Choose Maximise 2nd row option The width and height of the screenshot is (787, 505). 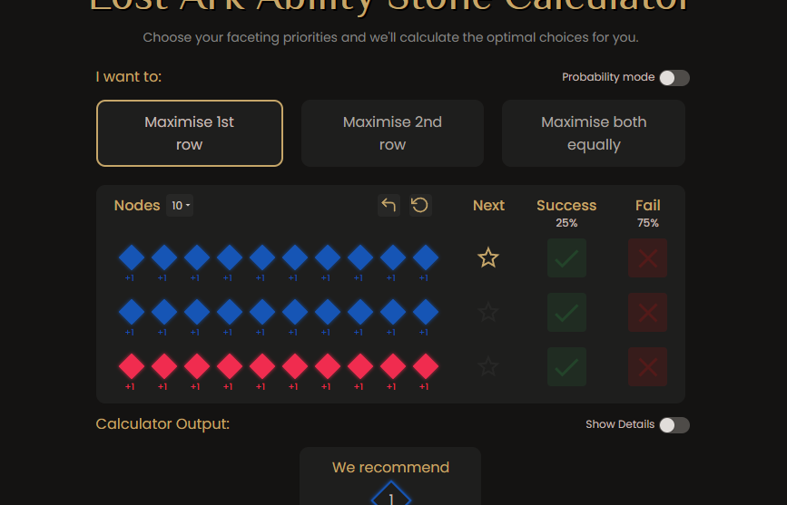(x=392, y=133)
